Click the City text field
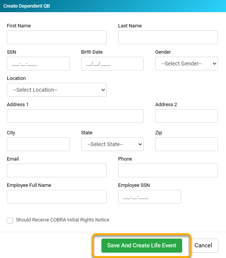 coord(38,144)
